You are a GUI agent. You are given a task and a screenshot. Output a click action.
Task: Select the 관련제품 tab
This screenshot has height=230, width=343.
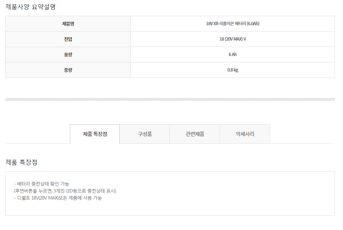pos(195,134)
